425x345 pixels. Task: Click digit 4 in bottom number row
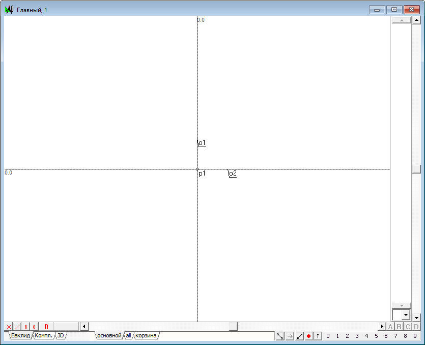pos(367,336)
